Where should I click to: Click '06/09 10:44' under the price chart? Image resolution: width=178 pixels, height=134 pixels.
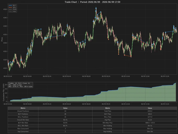pos(126,76)
